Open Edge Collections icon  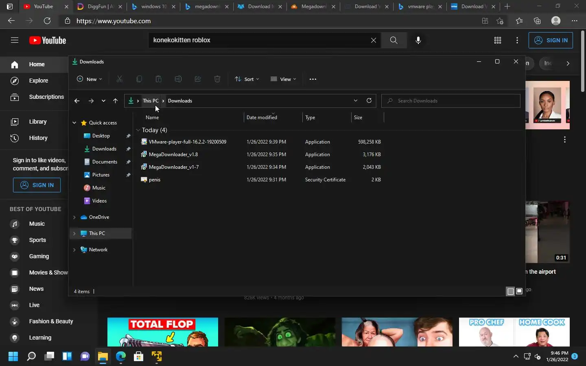coord(537,21)
